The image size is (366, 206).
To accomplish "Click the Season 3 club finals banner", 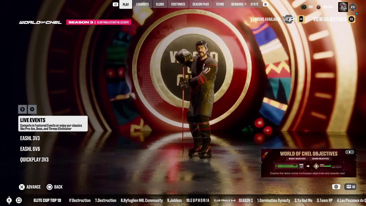I will 99,22.
